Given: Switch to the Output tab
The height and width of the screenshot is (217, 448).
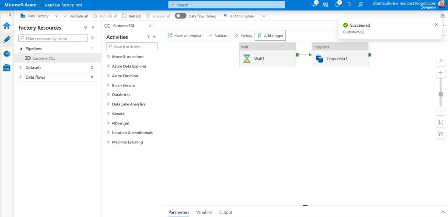Looking at the screenshot, I should point(225,212).
